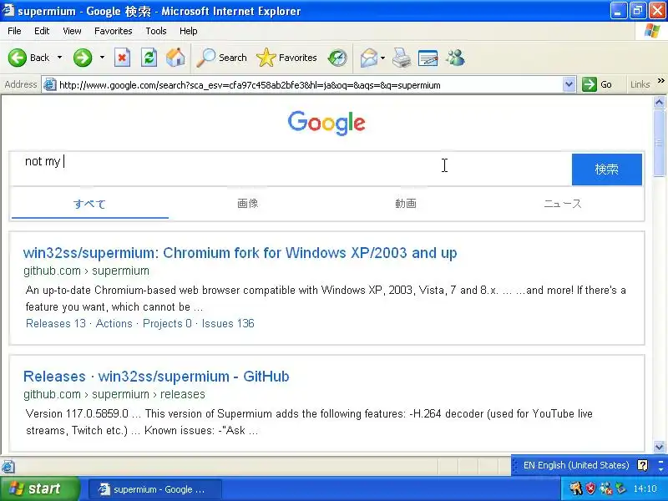Click EN English language bar indicator
Viewport: 668px width, 501px height.
(x=576, y=465)
